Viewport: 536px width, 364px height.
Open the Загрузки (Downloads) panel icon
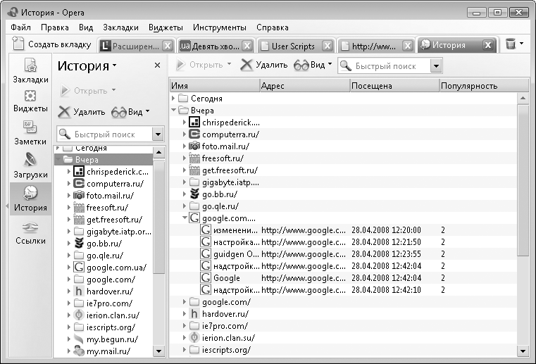pos(30,165)
